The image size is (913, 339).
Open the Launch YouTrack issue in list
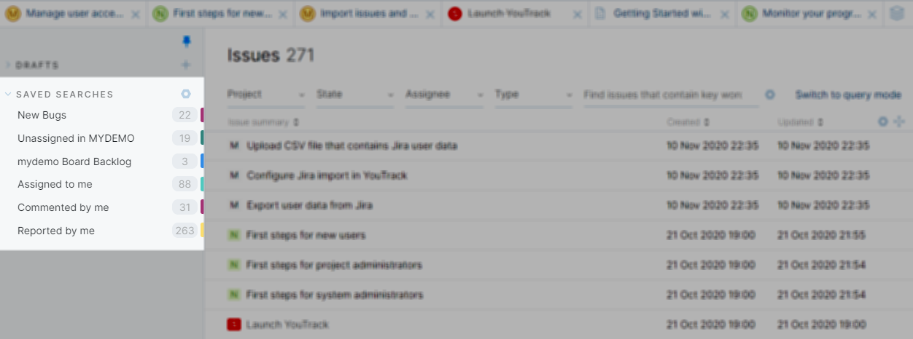287,324
